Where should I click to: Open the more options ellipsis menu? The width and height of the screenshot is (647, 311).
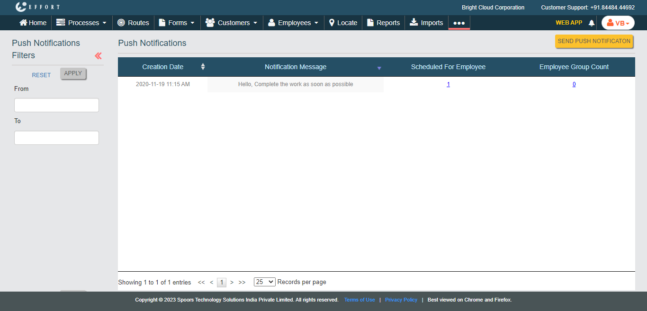coord(459,23)
